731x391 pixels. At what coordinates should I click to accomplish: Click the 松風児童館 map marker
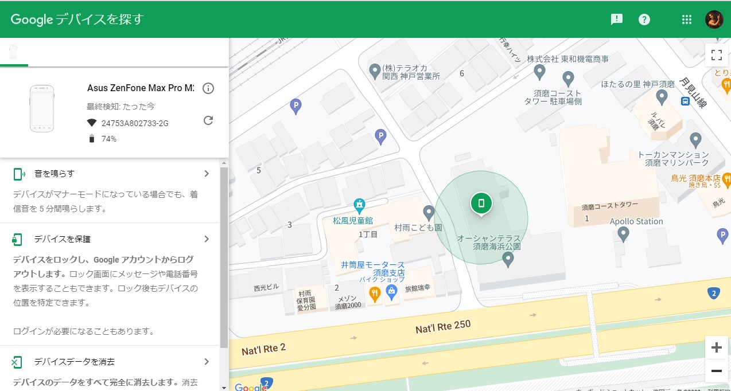pyautogui.click(x=359, y=205)
